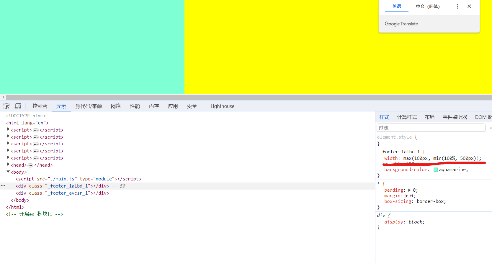Expand the fifth script node

point(8,157)
